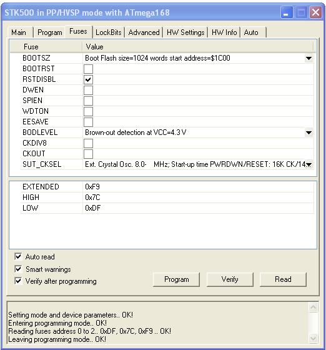Click the log scrollbar up arrow

(313, 307)
